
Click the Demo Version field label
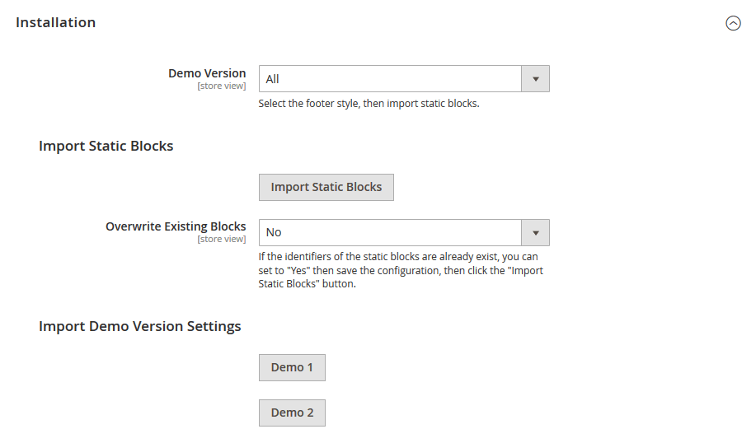207,73
